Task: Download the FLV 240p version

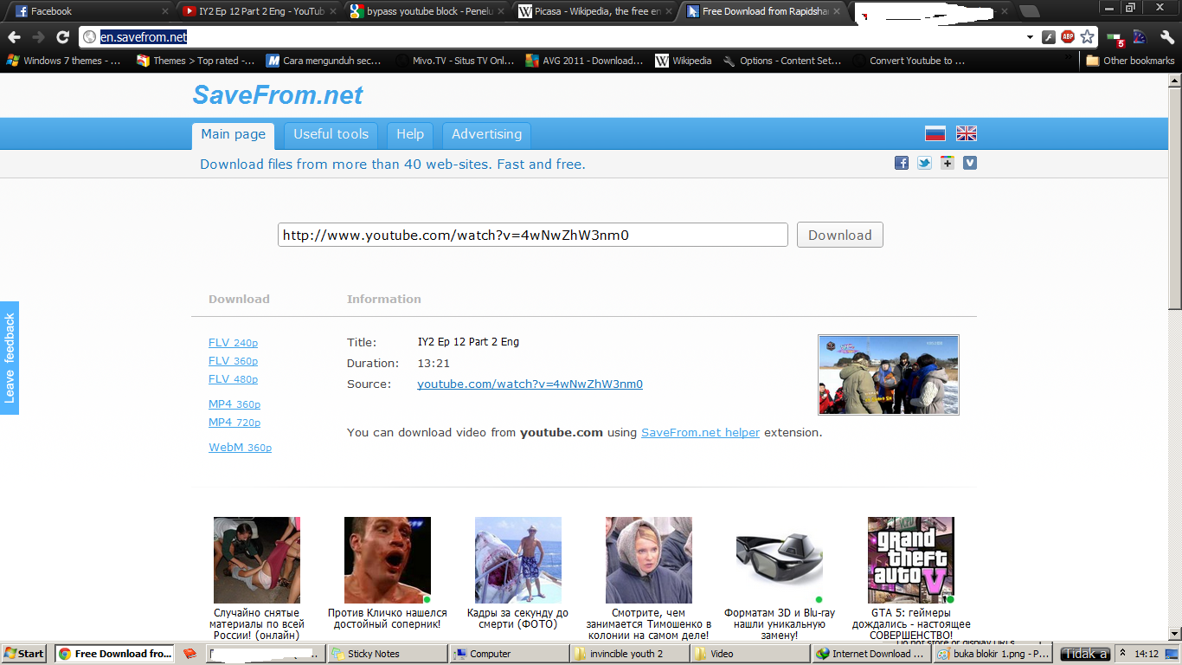Action: (x=233, y=343)
